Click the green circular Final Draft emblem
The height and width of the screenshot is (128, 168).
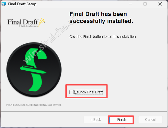click(34, 70)
